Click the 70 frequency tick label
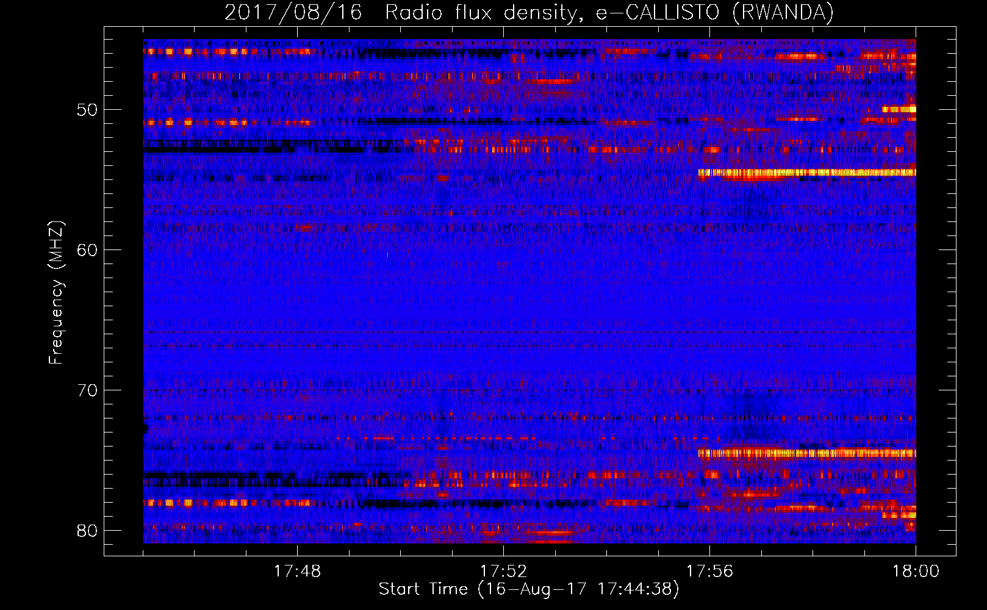This screenshot has height=610, width=987. click(87, 390)
